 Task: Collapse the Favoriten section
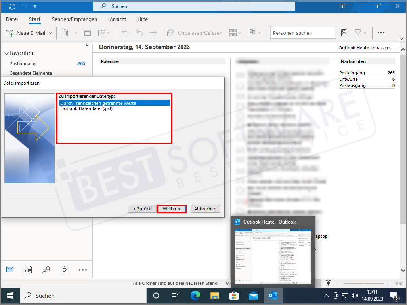(x=7, y=53)
